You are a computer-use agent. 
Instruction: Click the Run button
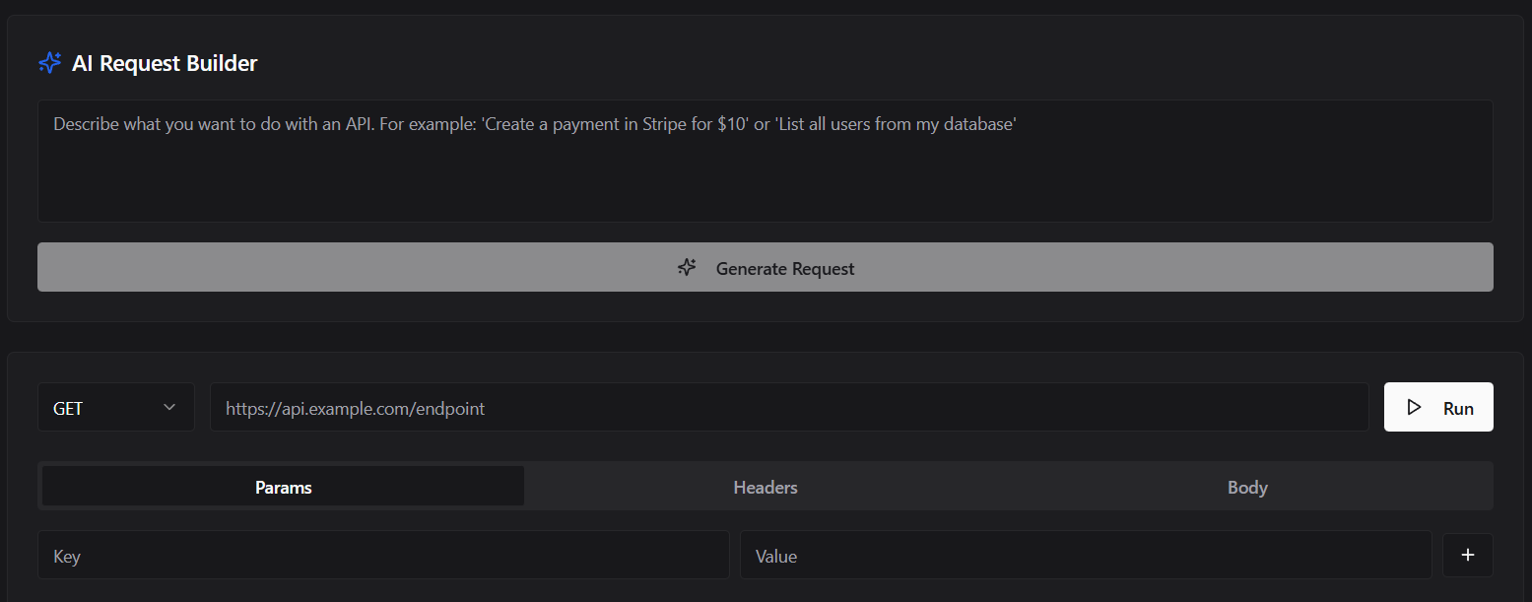point(1437,406)
